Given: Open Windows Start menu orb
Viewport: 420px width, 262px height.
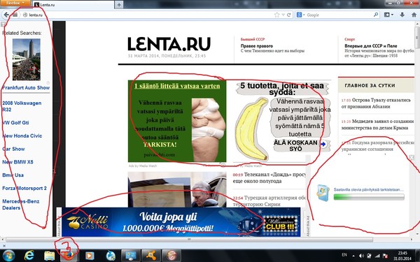Looking at the screenshot, I should pos(9,256).
